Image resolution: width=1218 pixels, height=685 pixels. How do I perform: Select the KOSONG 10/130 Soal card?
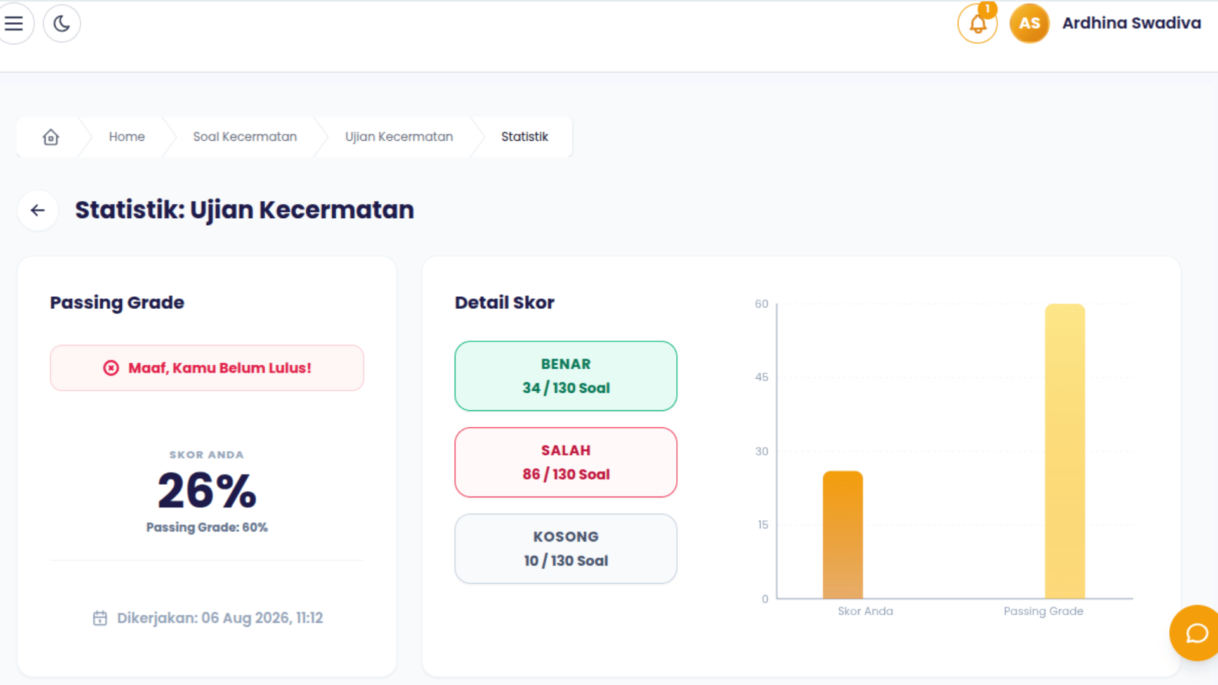566,549
